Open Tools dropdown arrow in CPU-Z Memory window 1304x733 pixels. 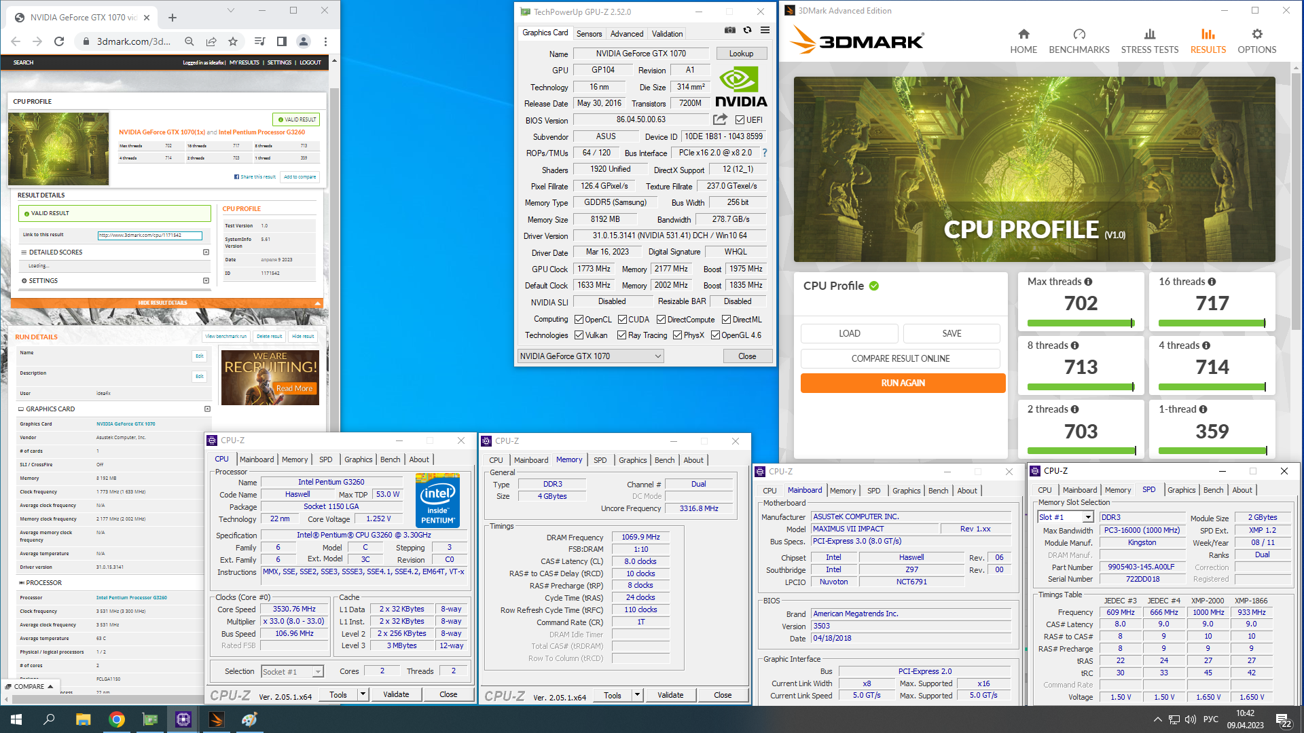(x=637, y=695)
